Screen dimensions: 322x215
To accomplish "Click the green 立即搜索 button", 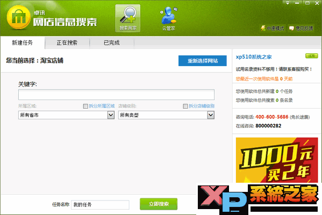I will 159,204.
